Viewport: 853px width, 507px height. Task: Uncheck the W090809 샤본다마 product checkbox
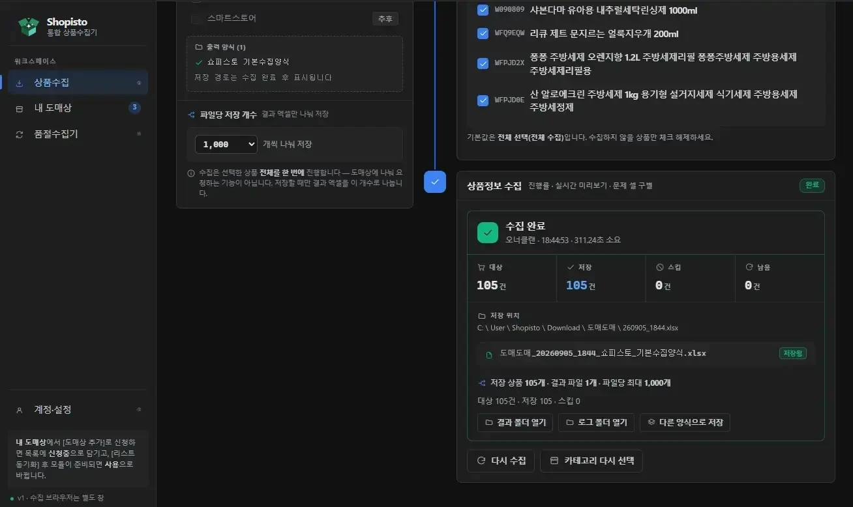(483, 10)
